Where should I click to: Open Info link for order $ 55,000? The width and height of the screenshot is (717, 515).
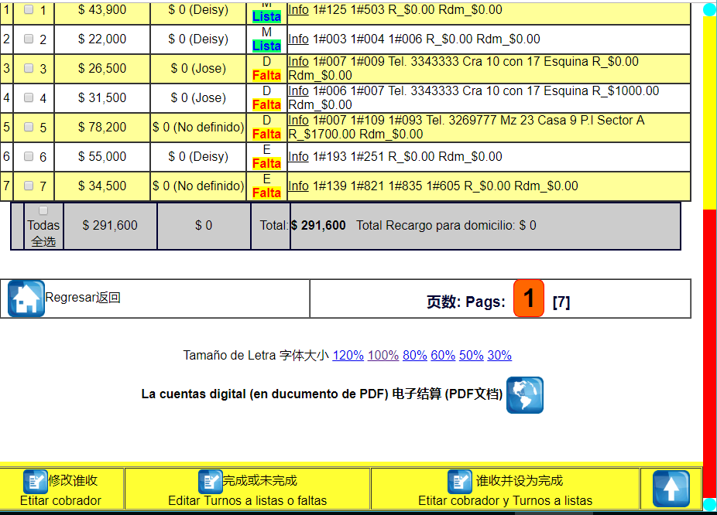tap(298, 157)
